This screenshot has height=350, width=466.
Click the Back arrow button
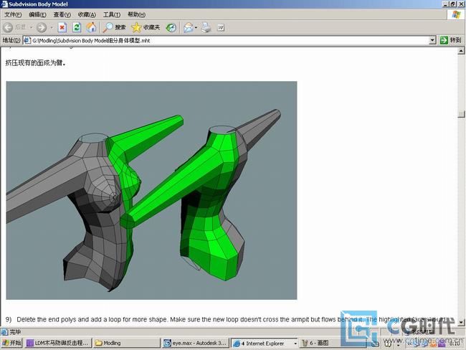pyautogui.click(x=9, y=28)
